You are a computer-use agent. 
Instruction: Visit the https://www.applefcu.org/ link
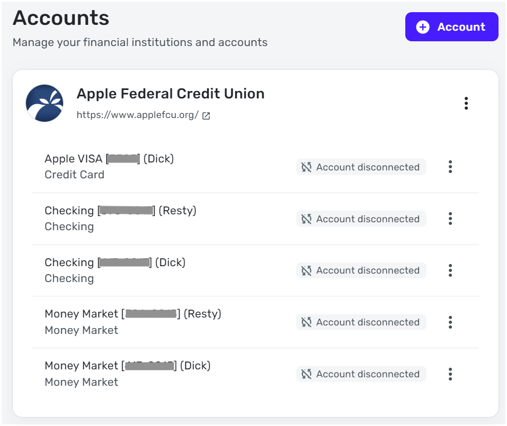pyautogui.click(x=138, y=115)
